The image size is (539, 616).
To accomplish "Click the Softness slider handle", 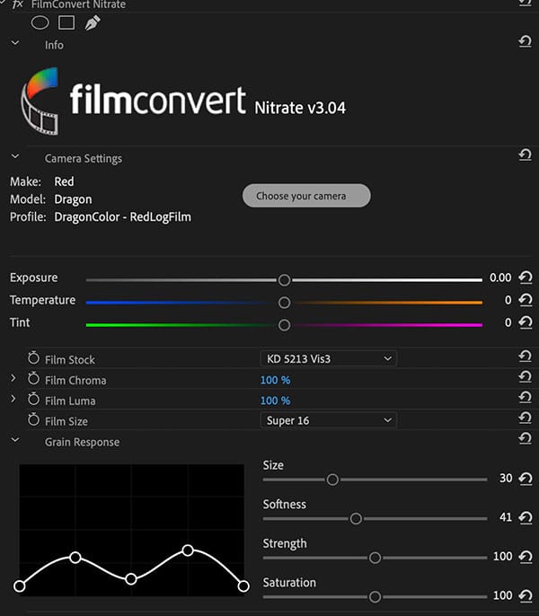I will point(356,519).
